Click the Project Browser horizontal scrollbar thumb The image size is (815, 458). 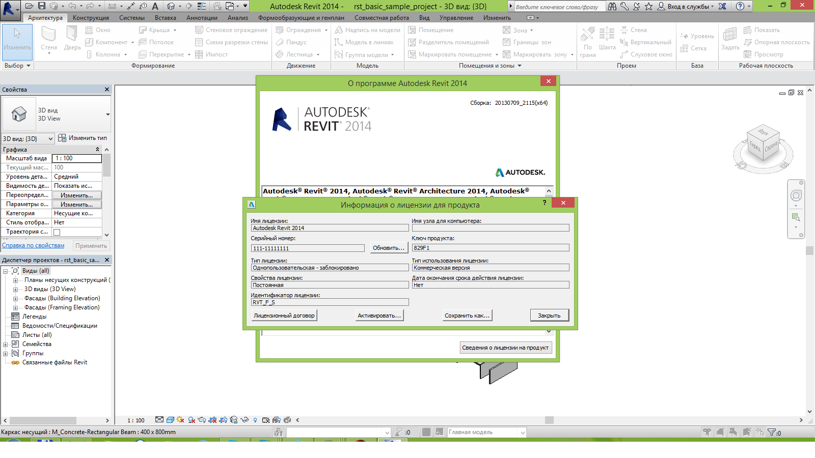coord(43,420)
